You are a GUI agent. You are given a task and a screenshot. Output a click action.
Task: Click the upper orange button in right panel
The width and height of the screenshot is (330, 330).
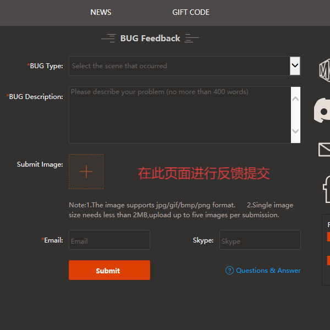(x=328, y=237)
